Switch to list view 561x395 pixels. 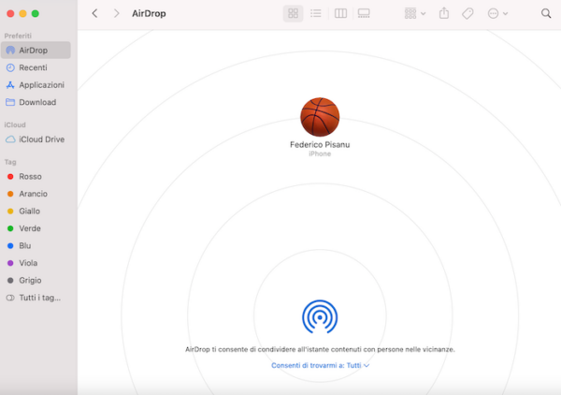316,14
